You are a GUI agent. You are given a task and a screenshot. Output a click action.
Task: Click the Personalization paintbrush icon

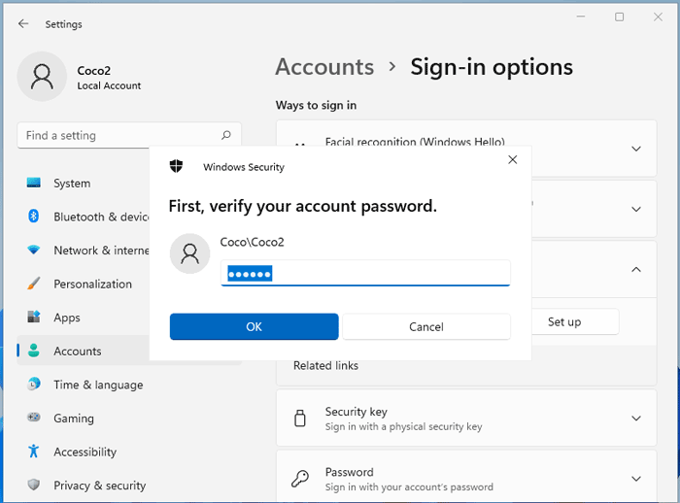click(x=33, y=284)
